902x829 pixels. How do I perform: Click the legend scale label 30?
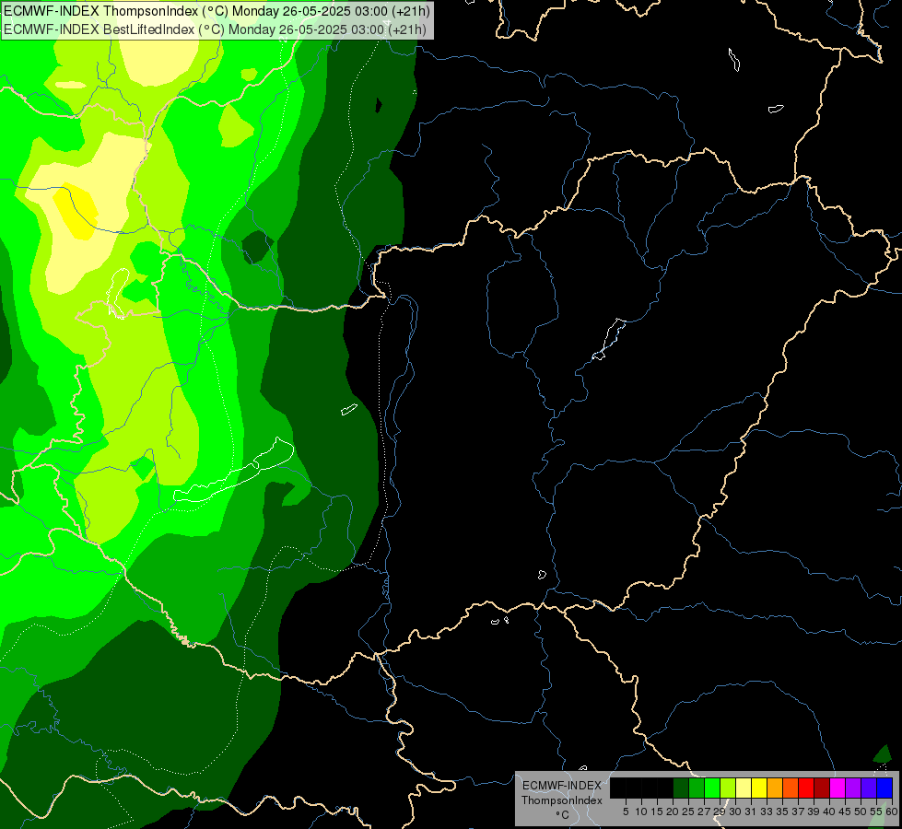pos(735,811)
